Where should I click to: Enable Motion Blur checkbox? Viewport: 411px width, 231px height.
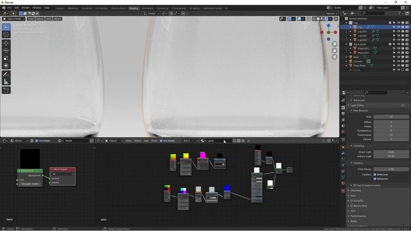(x=352, y=206)
